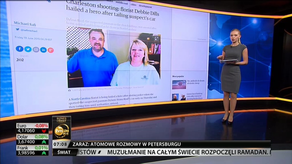The height and width of the screenshot is (164, 292).
Task: Click the Google Plus share icon
Action: (x=50, y=50)
